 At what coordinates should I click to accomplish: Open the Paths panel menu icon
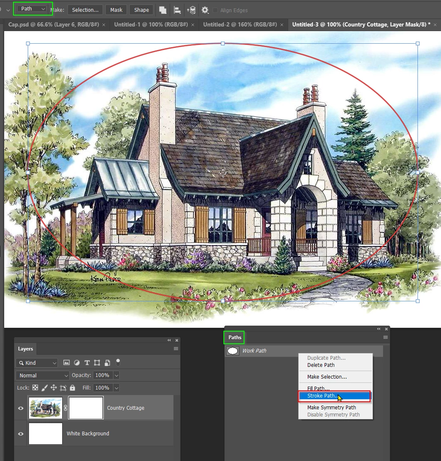coord(386,337)
